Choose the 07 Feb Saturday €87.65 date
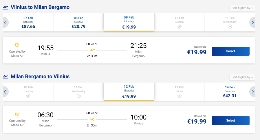 (28, 22)
